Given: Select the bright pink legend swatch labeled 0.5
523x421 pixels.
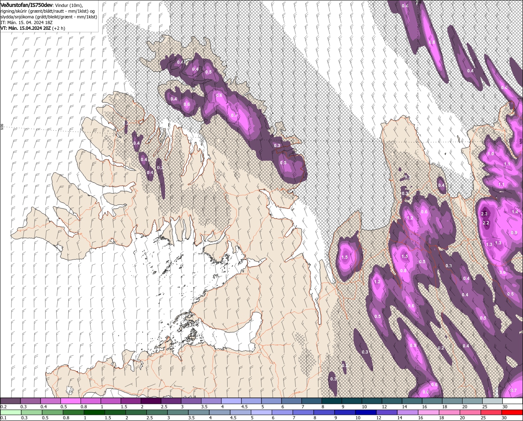Looking at the screenshot, I should 70,401.
